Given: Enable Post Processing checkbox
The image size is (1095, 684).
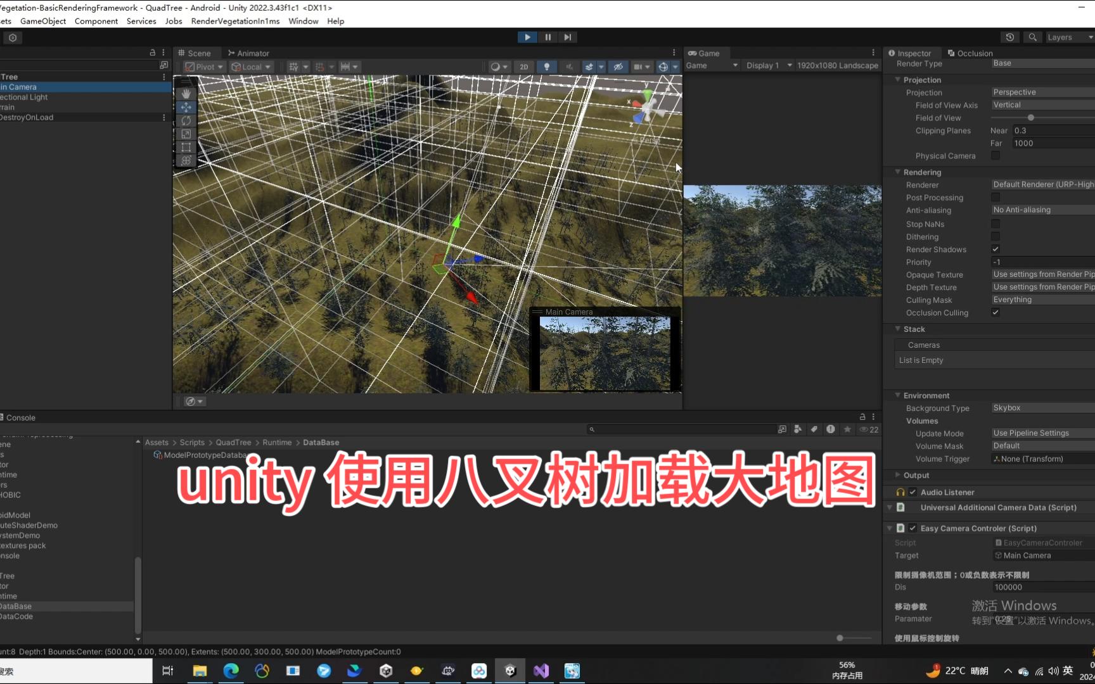Looking at the screenshot, I should (996, 198).
